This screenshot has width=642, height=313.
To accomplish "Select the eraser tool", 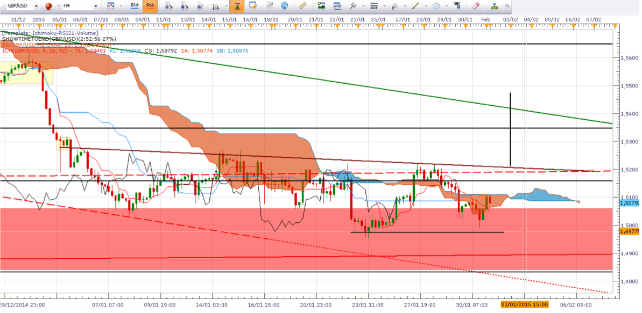I will pyautogui.click(x=475, y=6).
